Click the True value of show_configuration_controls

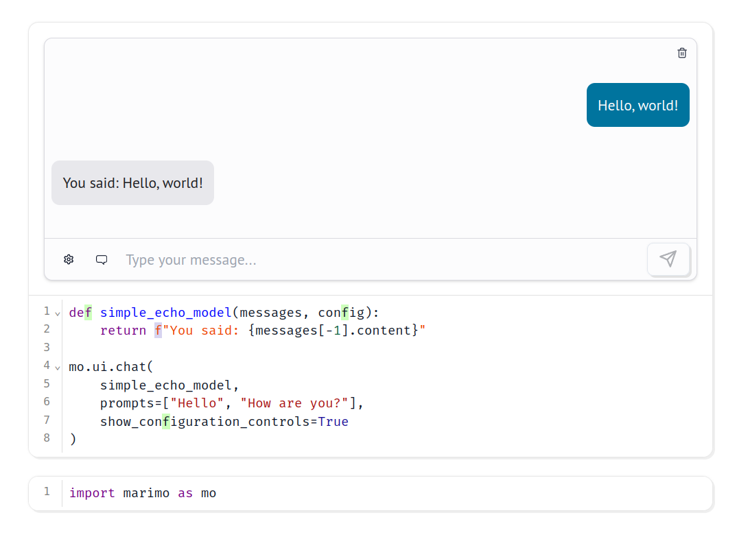[x=333, y=422]
